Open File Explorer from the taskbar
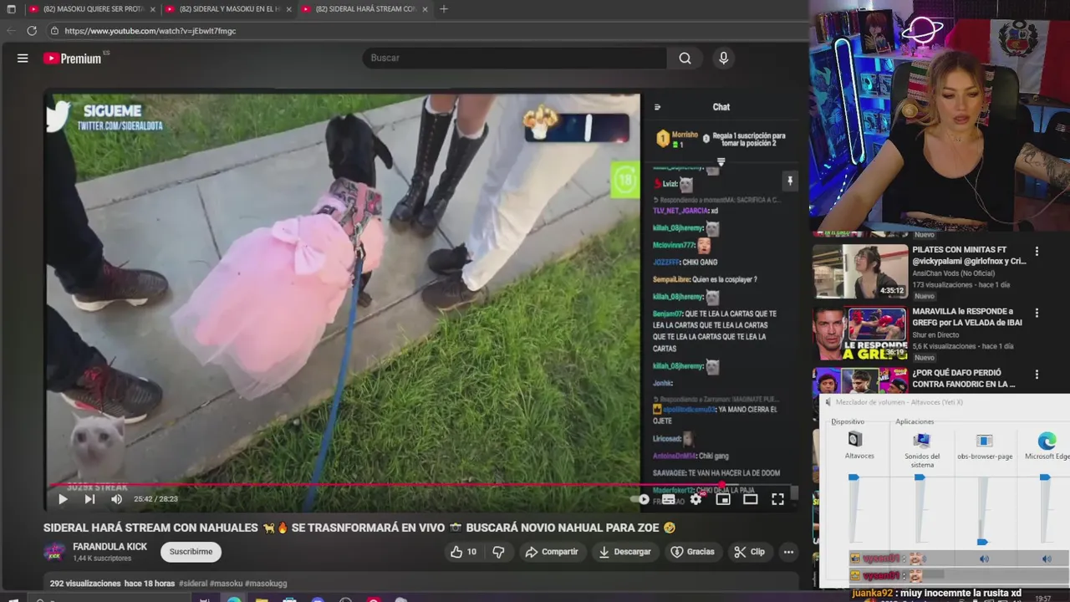1070x602 pixels. 262,599
